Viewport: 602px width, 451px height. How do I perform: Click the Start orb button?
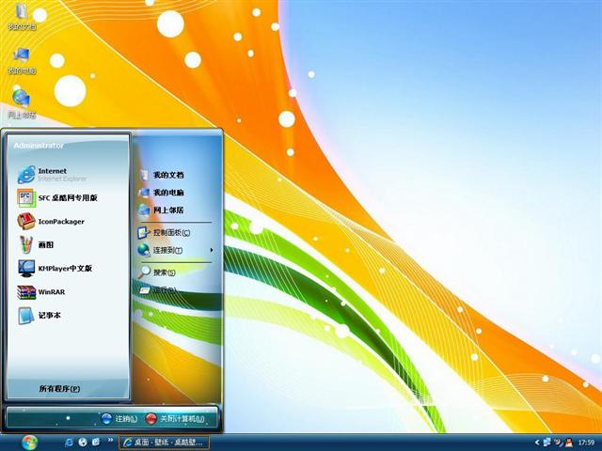[x=30, y=443]
